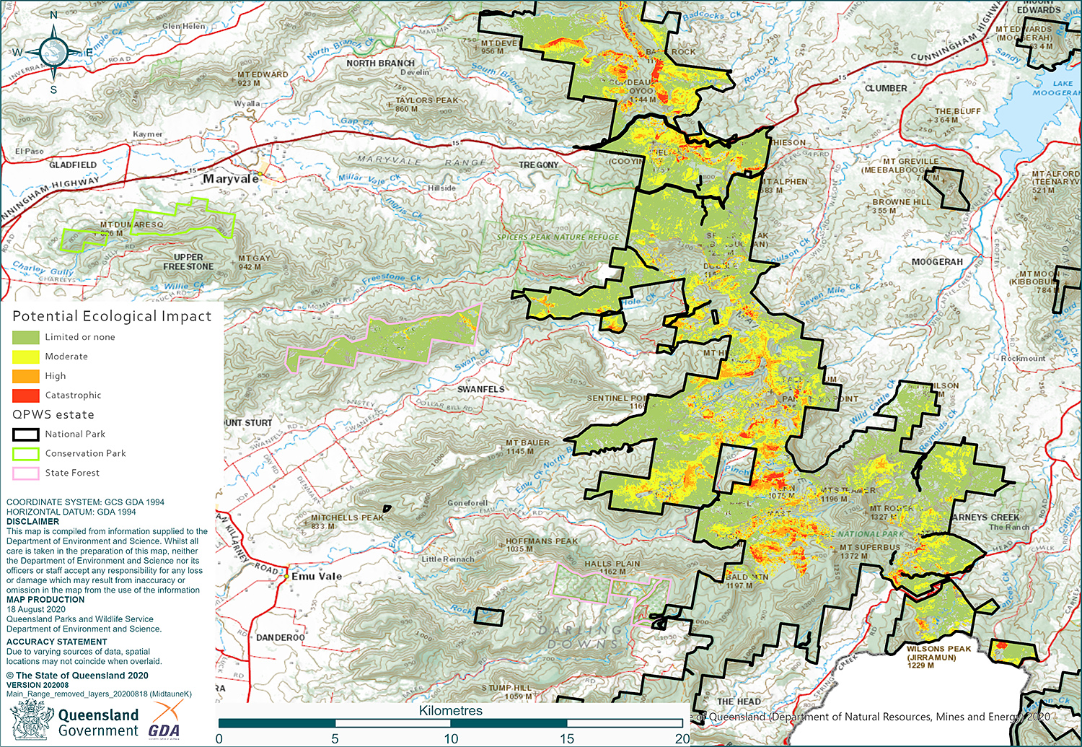Click the Wilsons Peak (Jirramun) label

coord(938,657)
